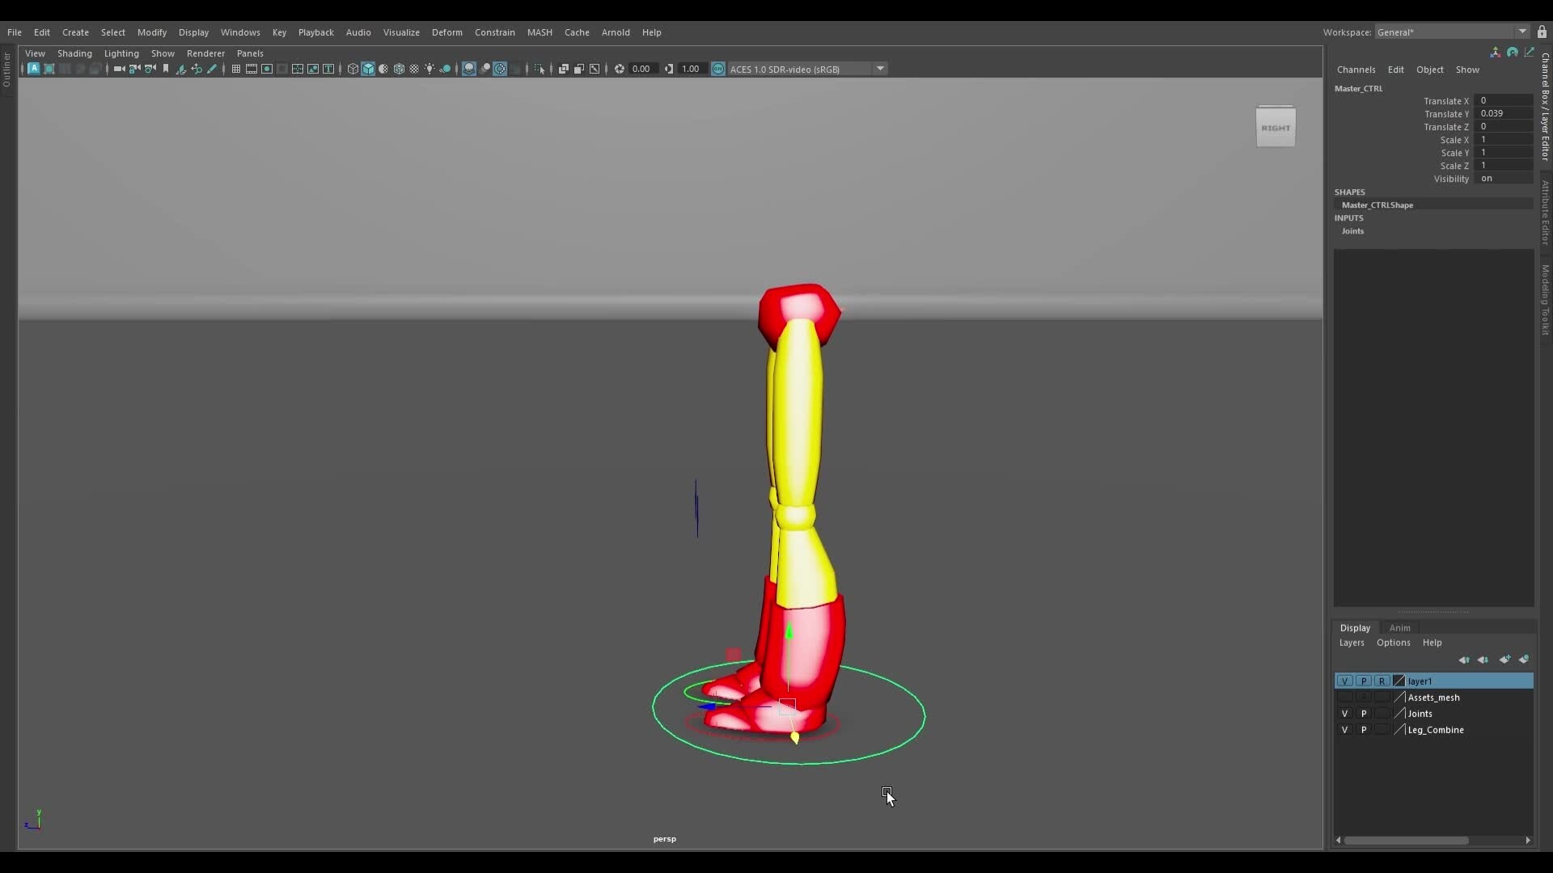This screenshot has height=873, width=1553.
Task: Open the Outliner from the left side tab
Action: (x=6, y=71)
